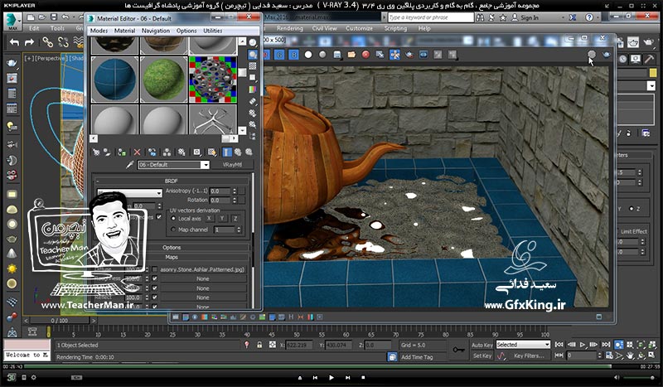Open the dropdown in the right command panel
The image size is (663, 387).
click(x=651, y=86)
